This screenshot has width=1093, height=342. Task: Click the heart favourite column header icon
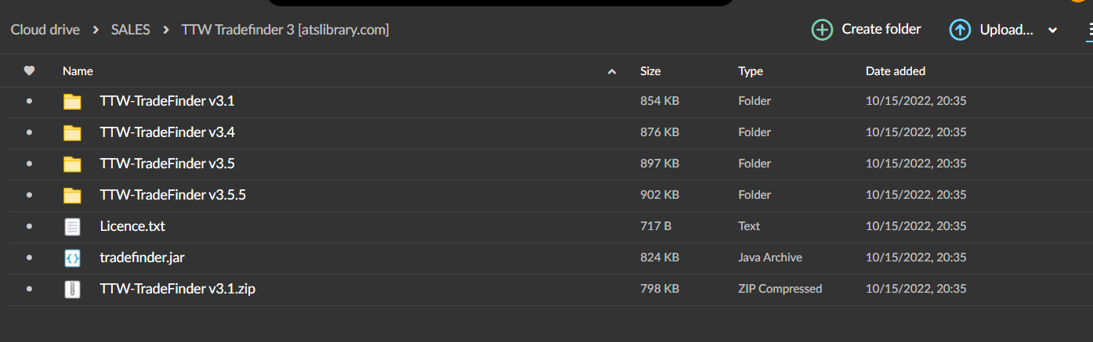[29, 71]
